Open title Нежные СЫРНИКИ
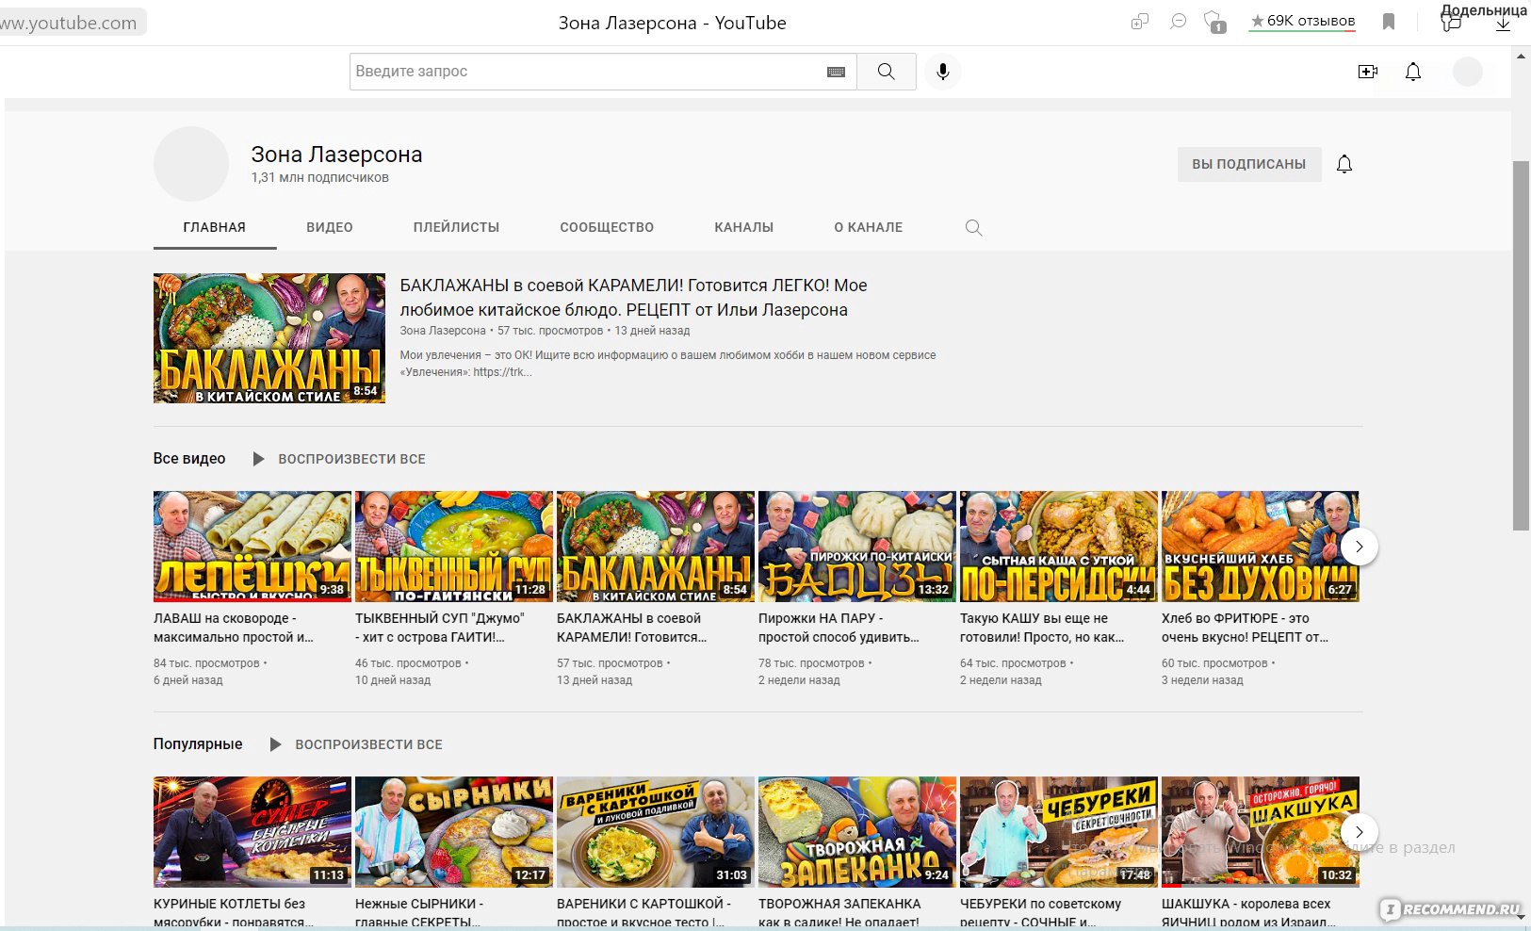Screen dimensions: 1531x931 (419, 912)
